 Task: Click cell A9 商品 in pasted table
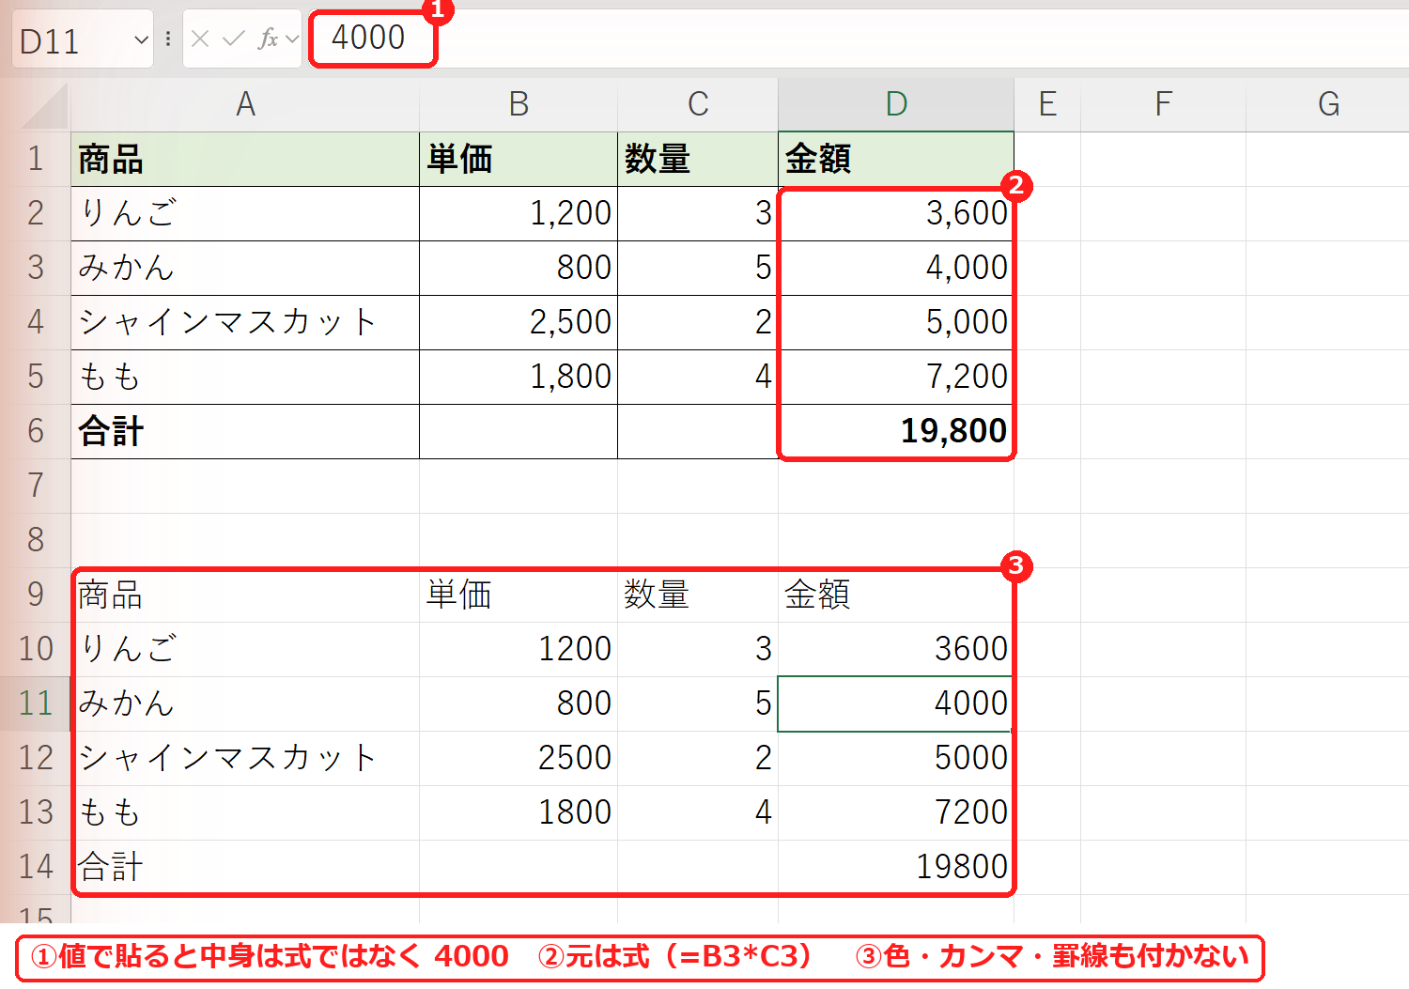(245, 595)
